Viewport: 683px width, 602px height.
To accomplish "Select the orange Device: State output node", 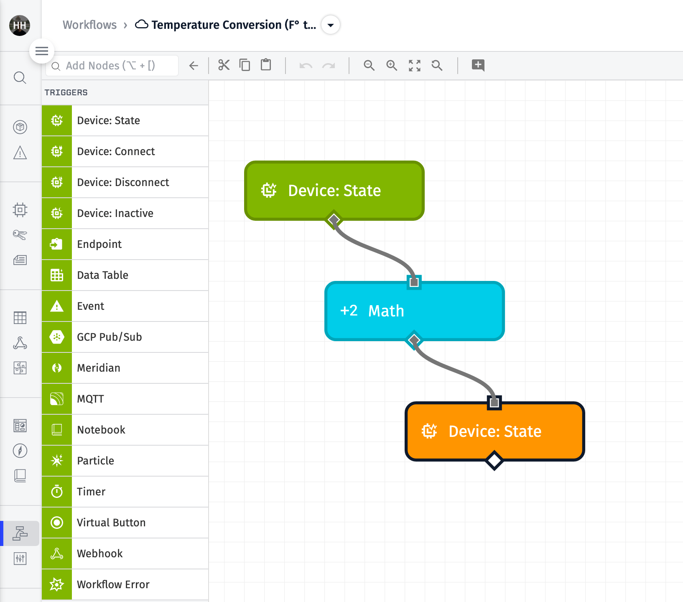I will pyautogui.click(x=495, y=431).
